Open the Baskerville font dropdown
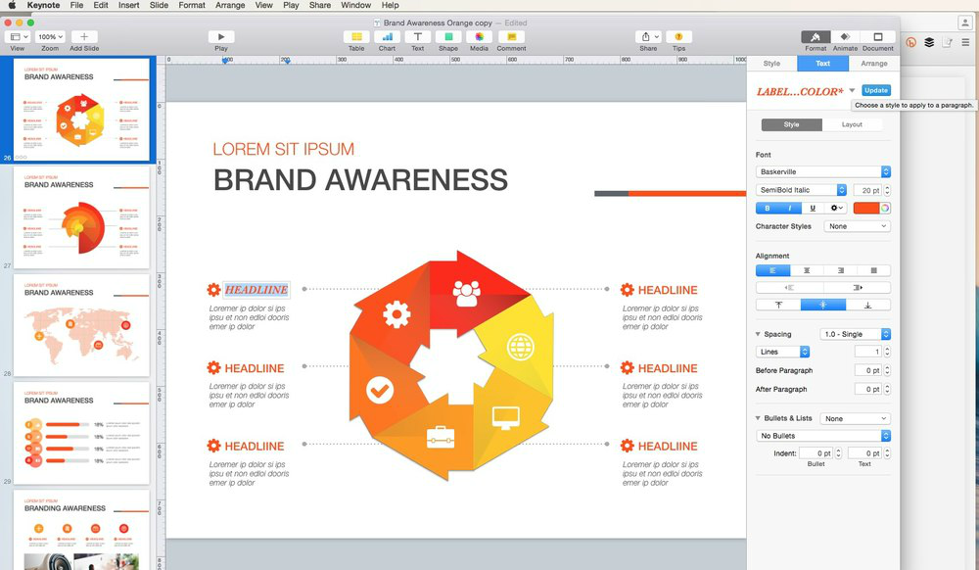The image size is (979, 570). (x=822, y=172)
